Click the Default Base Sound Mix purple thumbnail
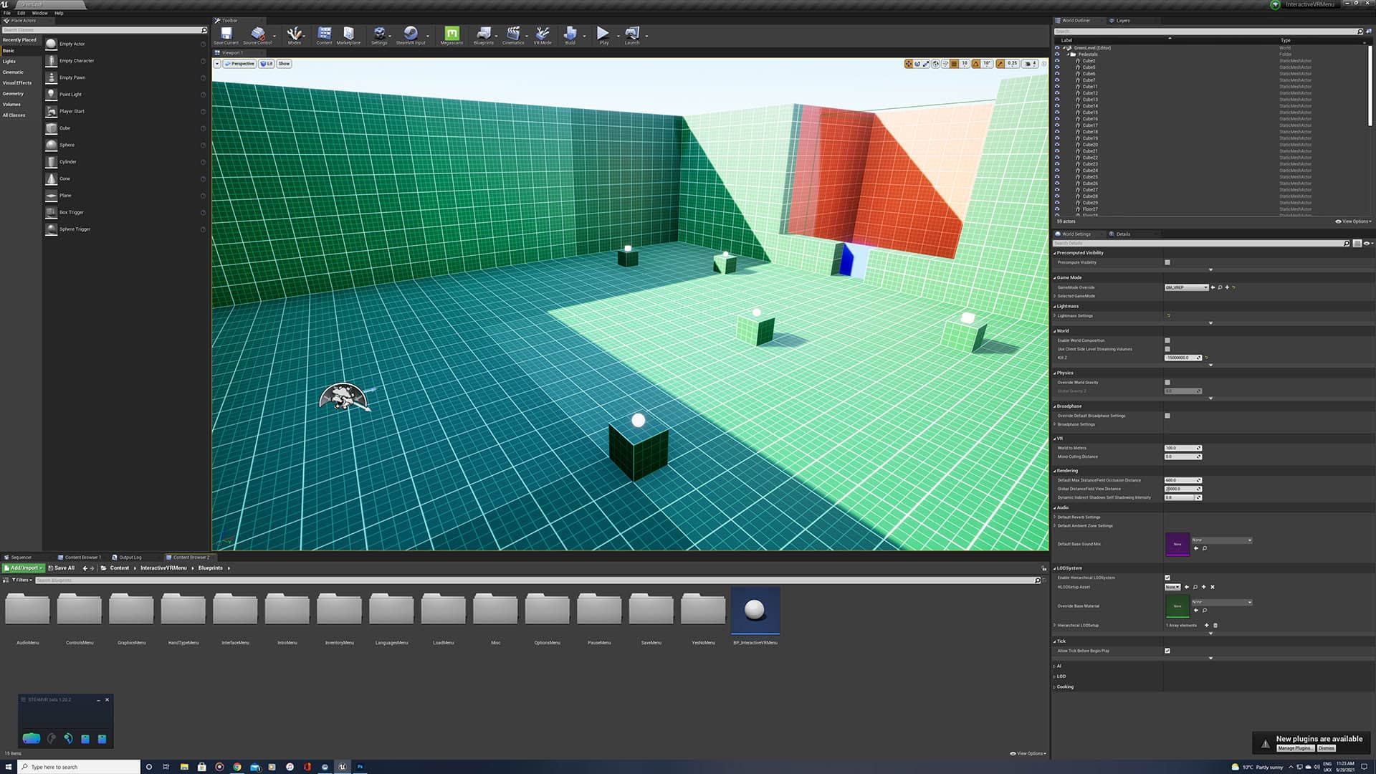The image size is (1376, 774). pyautogui.click(x=1177, y=545)
